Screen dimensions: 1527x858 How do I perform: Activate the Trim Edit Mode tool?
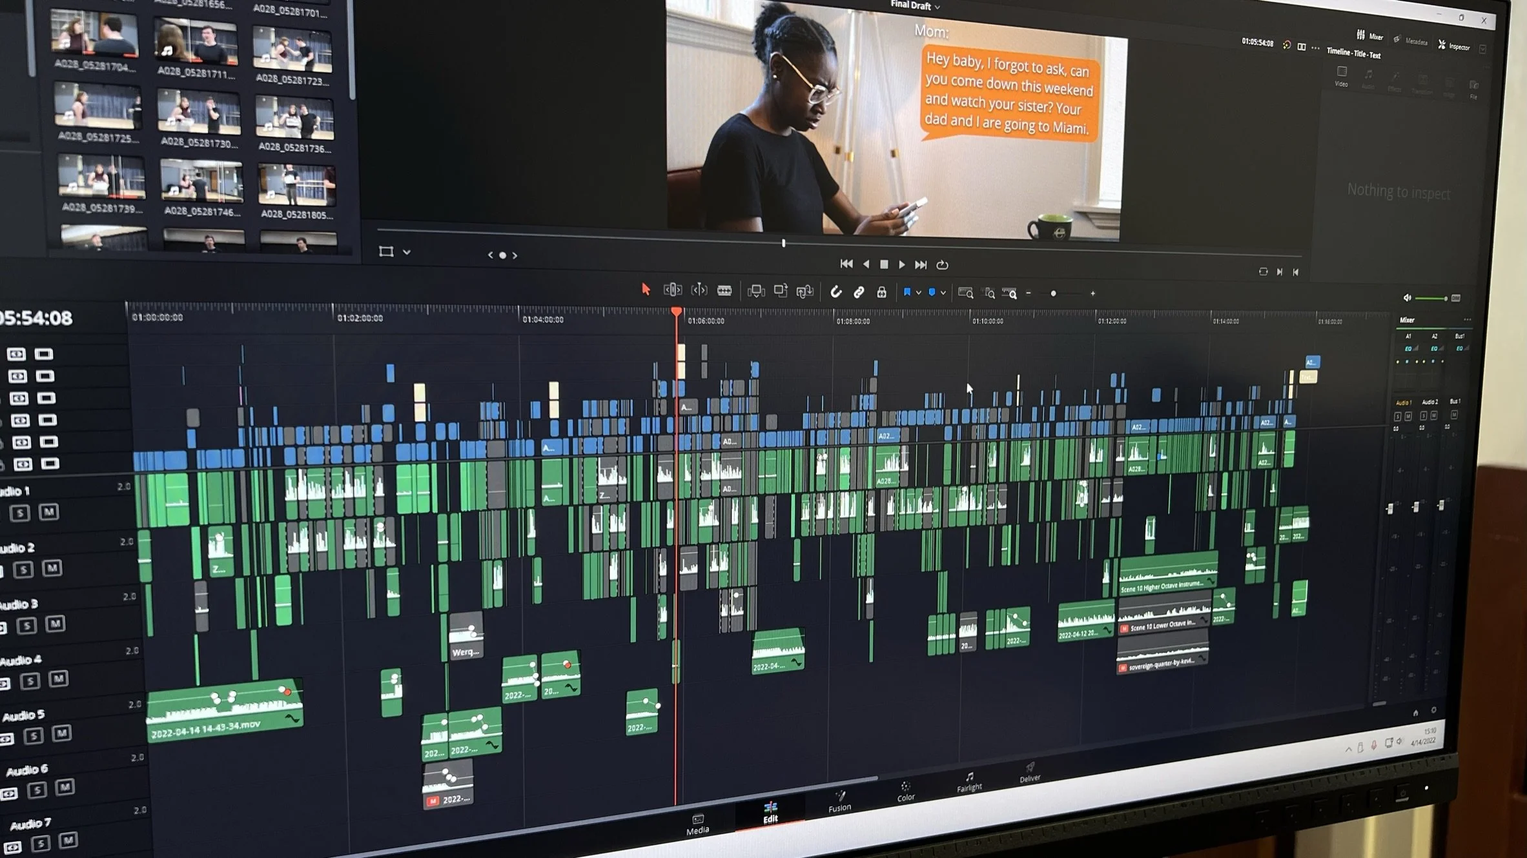click(672, 290)
